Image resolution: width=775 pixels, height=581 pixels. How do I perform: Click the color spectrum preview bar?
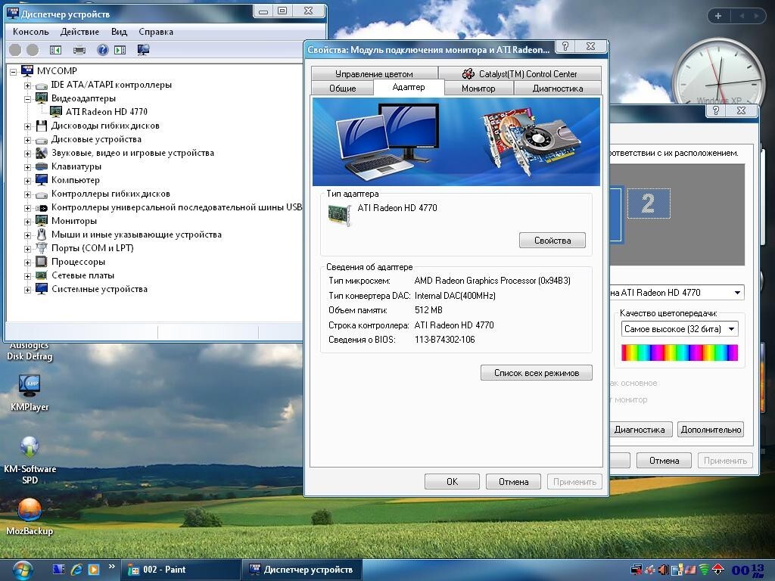[680, 353]
